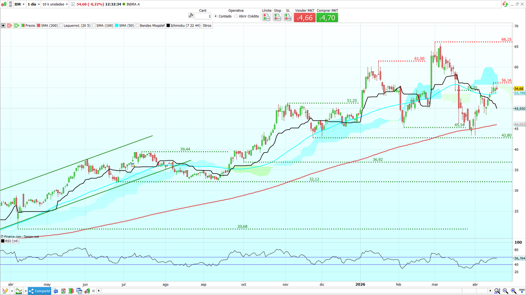Open the drawing tools pencil icon

click(x=5, y=291)
